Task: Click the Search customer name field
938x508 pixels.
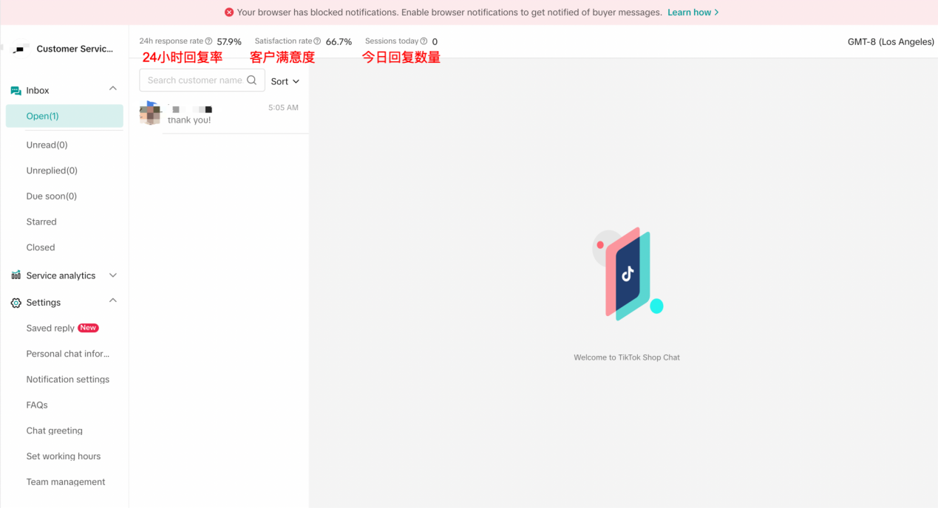Action: tap(194, 80)
